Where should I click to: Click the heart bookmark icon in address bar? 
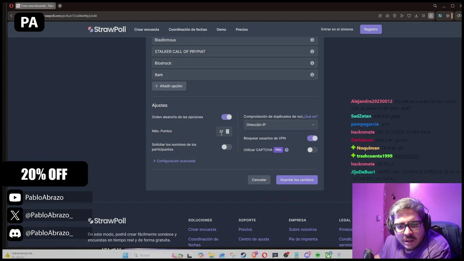pyautogui.click(x=409, y=16)
